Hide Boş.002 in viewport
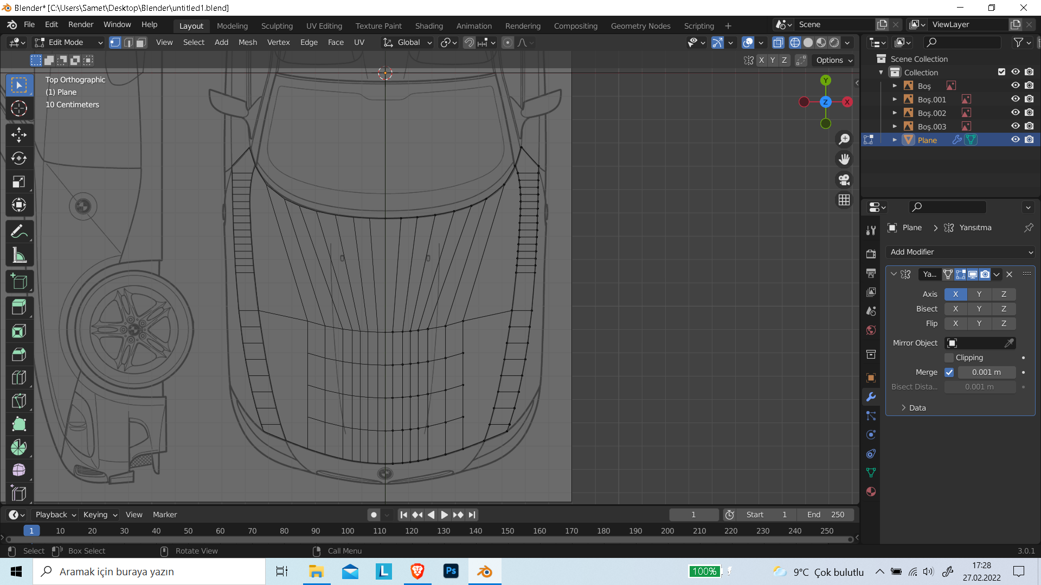The width and height of the screenshot is (1041, 585). tap(1016, 113)
